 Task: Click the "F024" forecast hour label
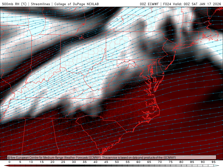point(167,4)
